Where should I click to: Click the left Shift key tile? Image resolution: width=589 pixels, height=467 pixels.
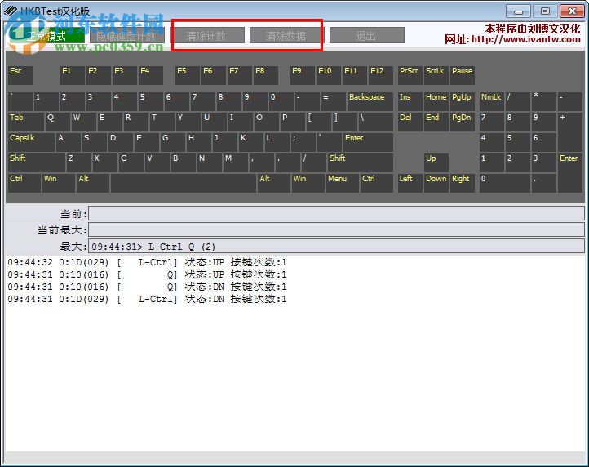[x=37, y=162]
